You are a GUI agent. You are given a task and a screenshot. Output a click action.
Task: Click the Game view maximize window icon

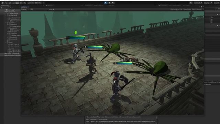(x=201, y=7)
